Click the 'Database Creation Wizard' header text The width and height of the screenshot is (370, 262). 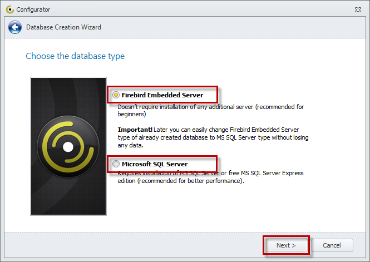(63, 27)
